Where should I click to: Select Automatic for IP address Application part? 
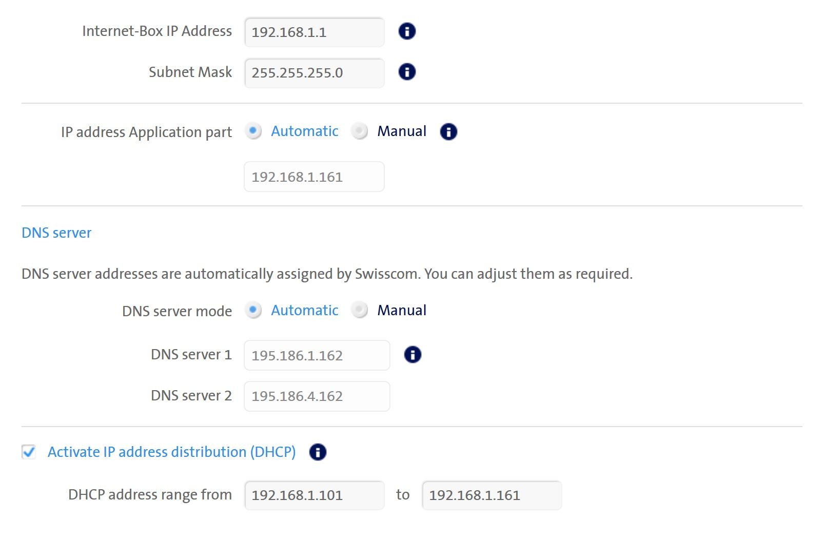pos(253,131)
